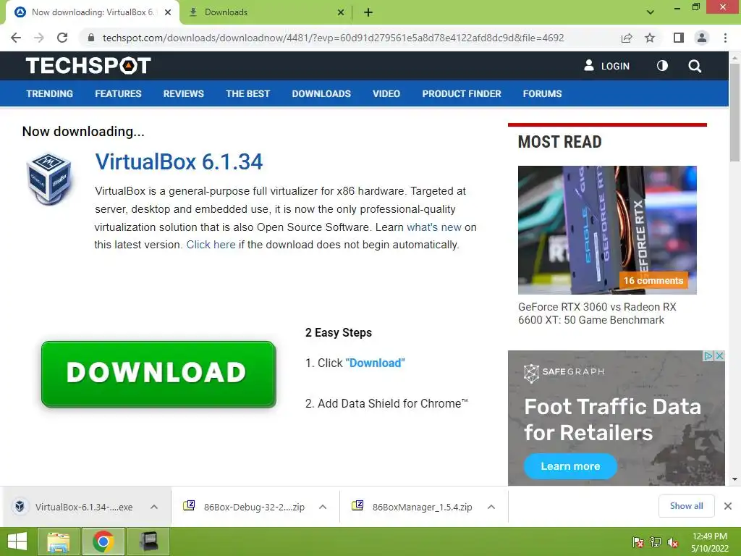741x556 pixels.
Task: Open 'GeForce RTX 3060 vs Radeon RX' article
Action: 597,313
